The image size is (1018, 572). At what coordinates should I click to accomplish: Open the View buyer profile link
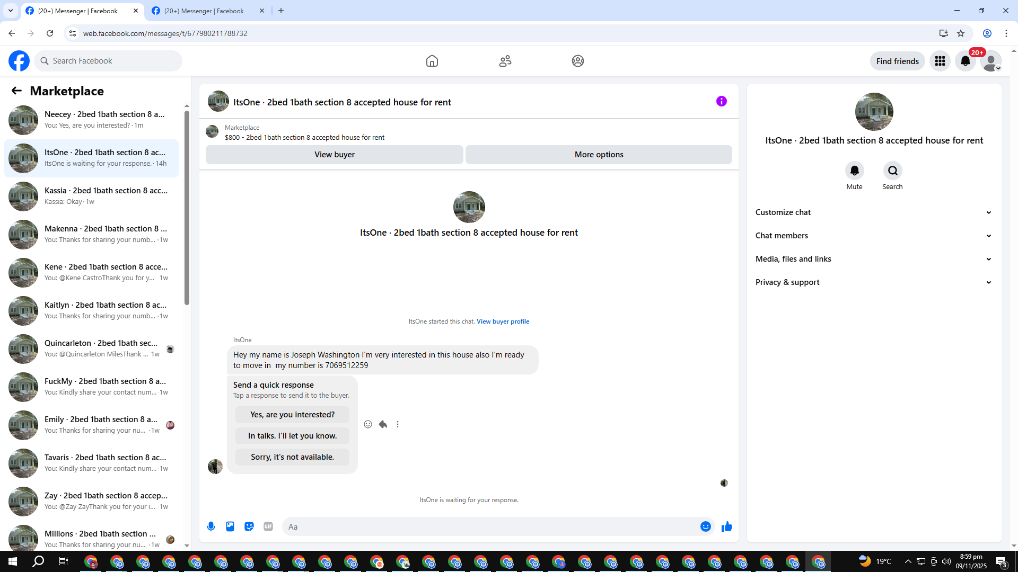[x=503, y=321]
